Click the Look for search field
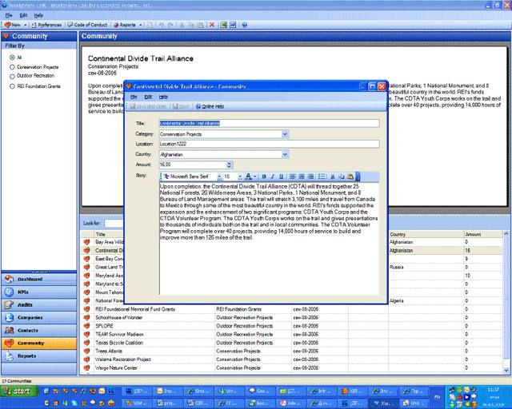Screen dimensions: 512x409 click(114, 224)
